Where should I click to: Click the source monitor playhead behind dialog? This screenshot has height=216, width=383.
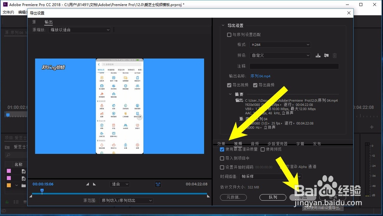8,115
